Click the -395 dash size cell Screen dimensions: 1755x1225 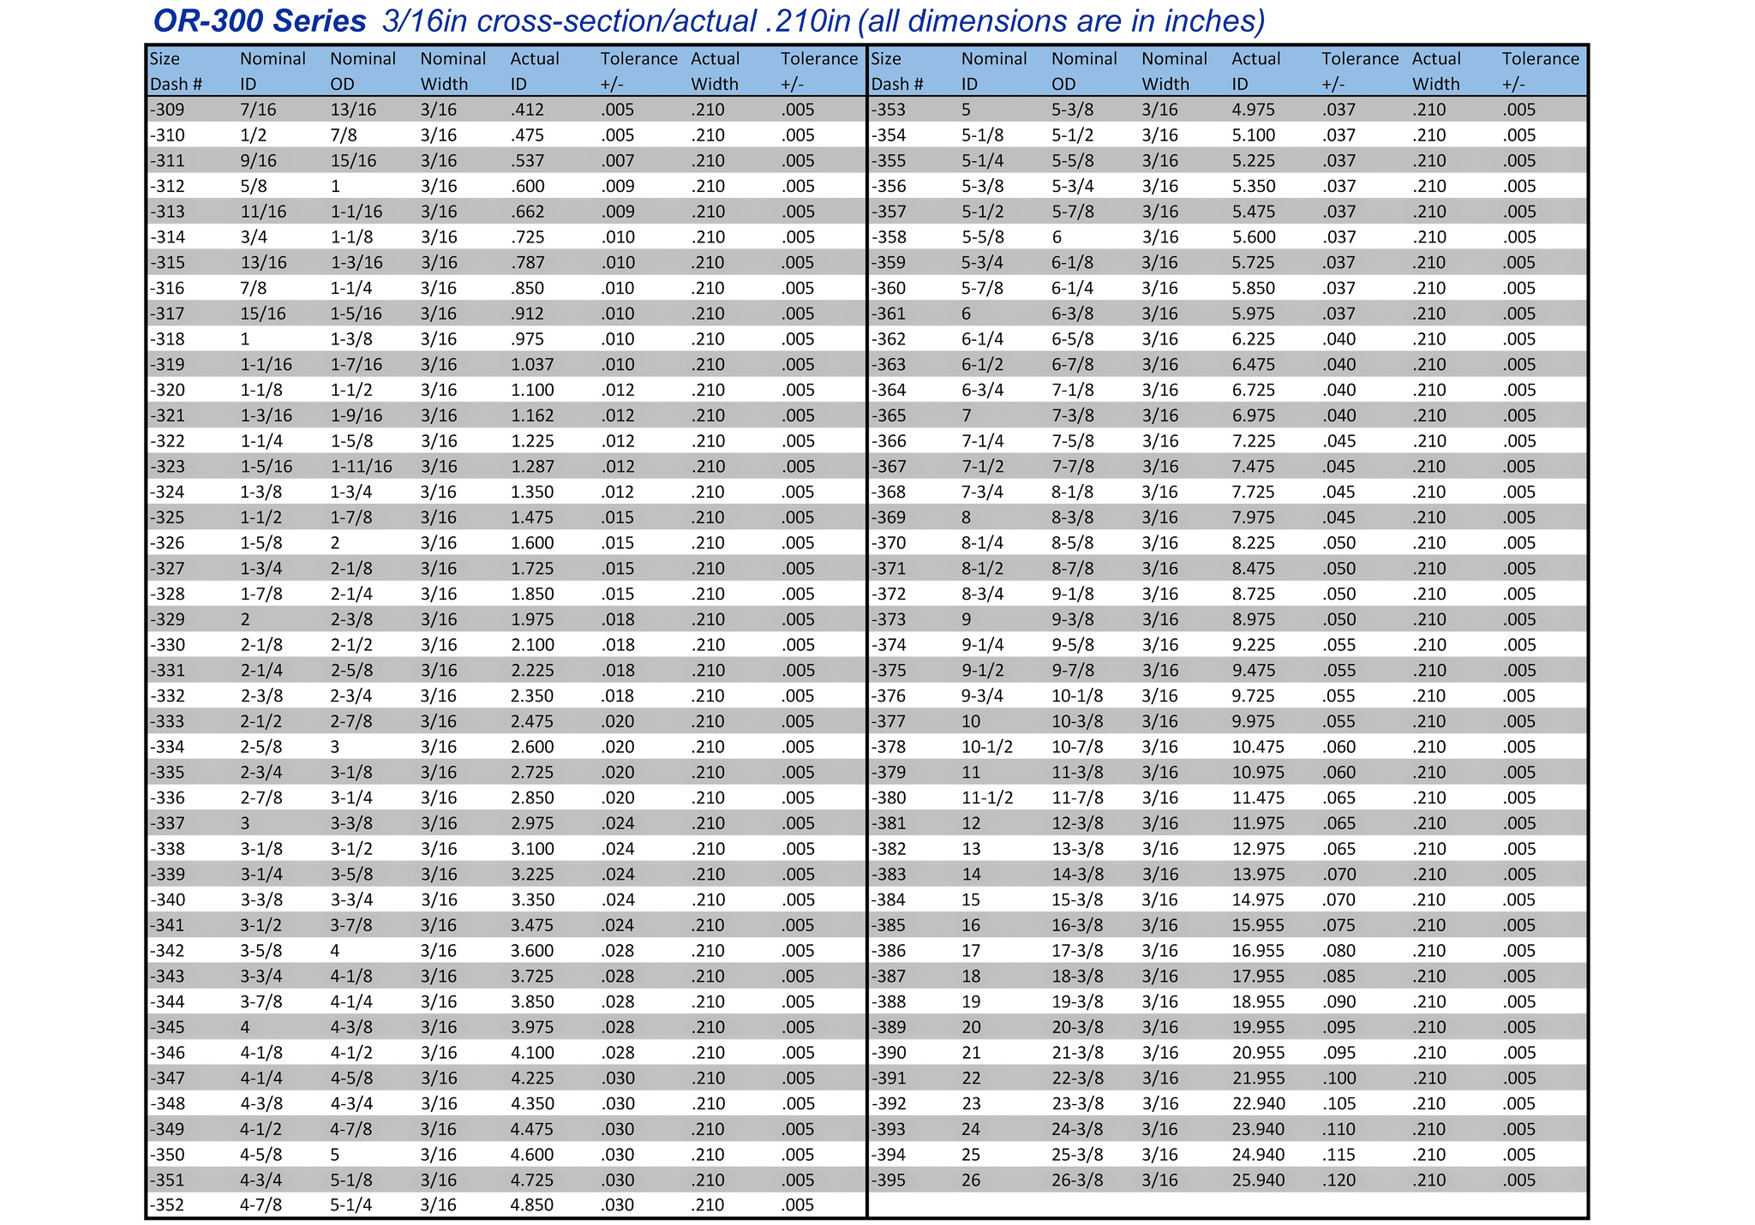point(889,1180)
